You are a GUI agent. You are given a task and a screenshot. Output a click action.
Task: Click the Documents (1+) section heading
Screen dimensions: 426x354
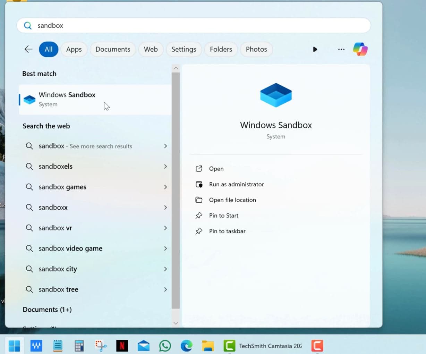pyautogui.click(x=47, y=310)
